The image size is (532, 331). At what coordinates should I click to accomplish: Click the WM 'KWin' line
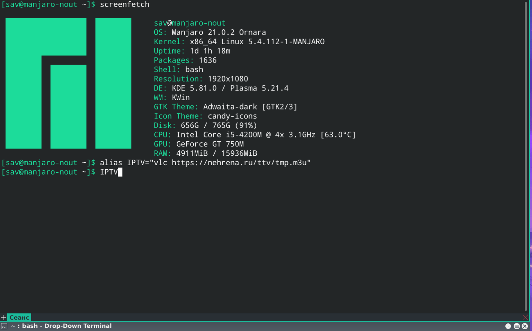(x=172, y=98)
